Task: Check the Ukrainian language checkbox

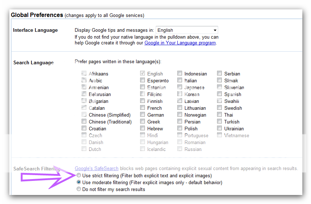Action: 220,129
